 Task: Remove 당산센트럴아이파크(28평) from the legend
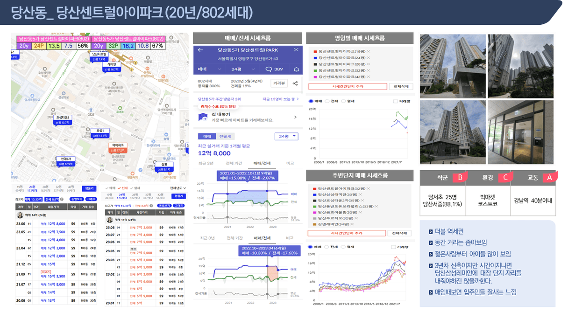(369, 64)
